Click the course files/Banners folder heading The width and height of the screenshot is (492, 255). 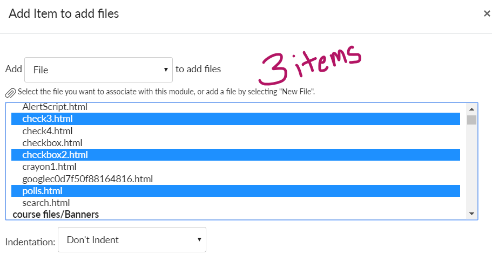56,215
